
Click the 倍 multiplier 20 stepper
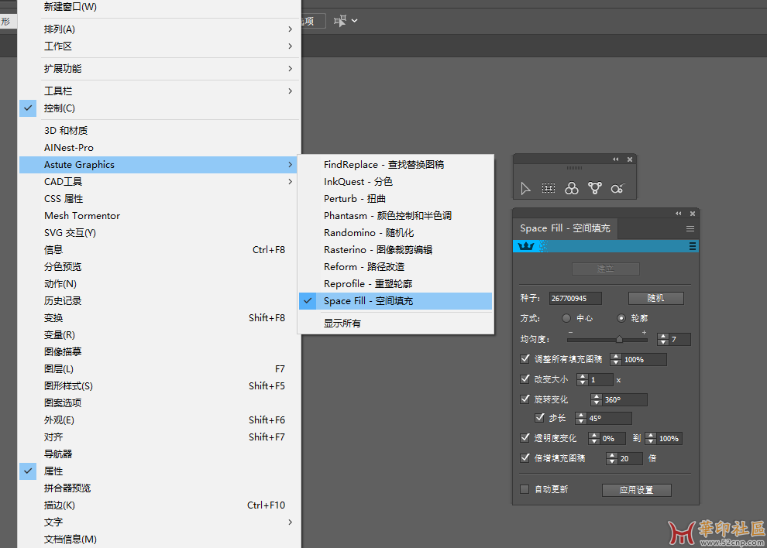click(611, 458)
